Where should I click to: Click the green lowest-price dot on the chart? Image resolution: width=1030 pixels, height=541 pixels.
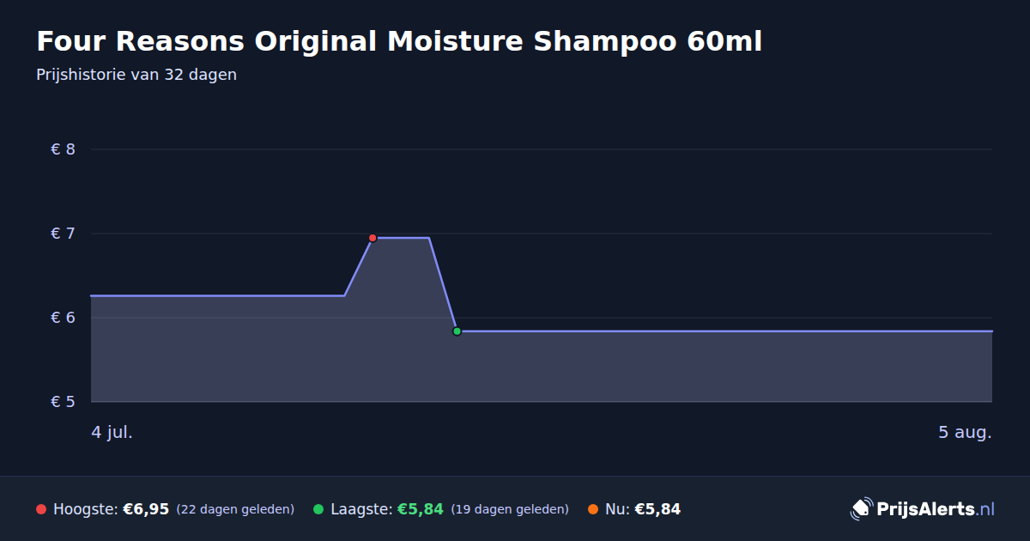(x=457, y=331)
